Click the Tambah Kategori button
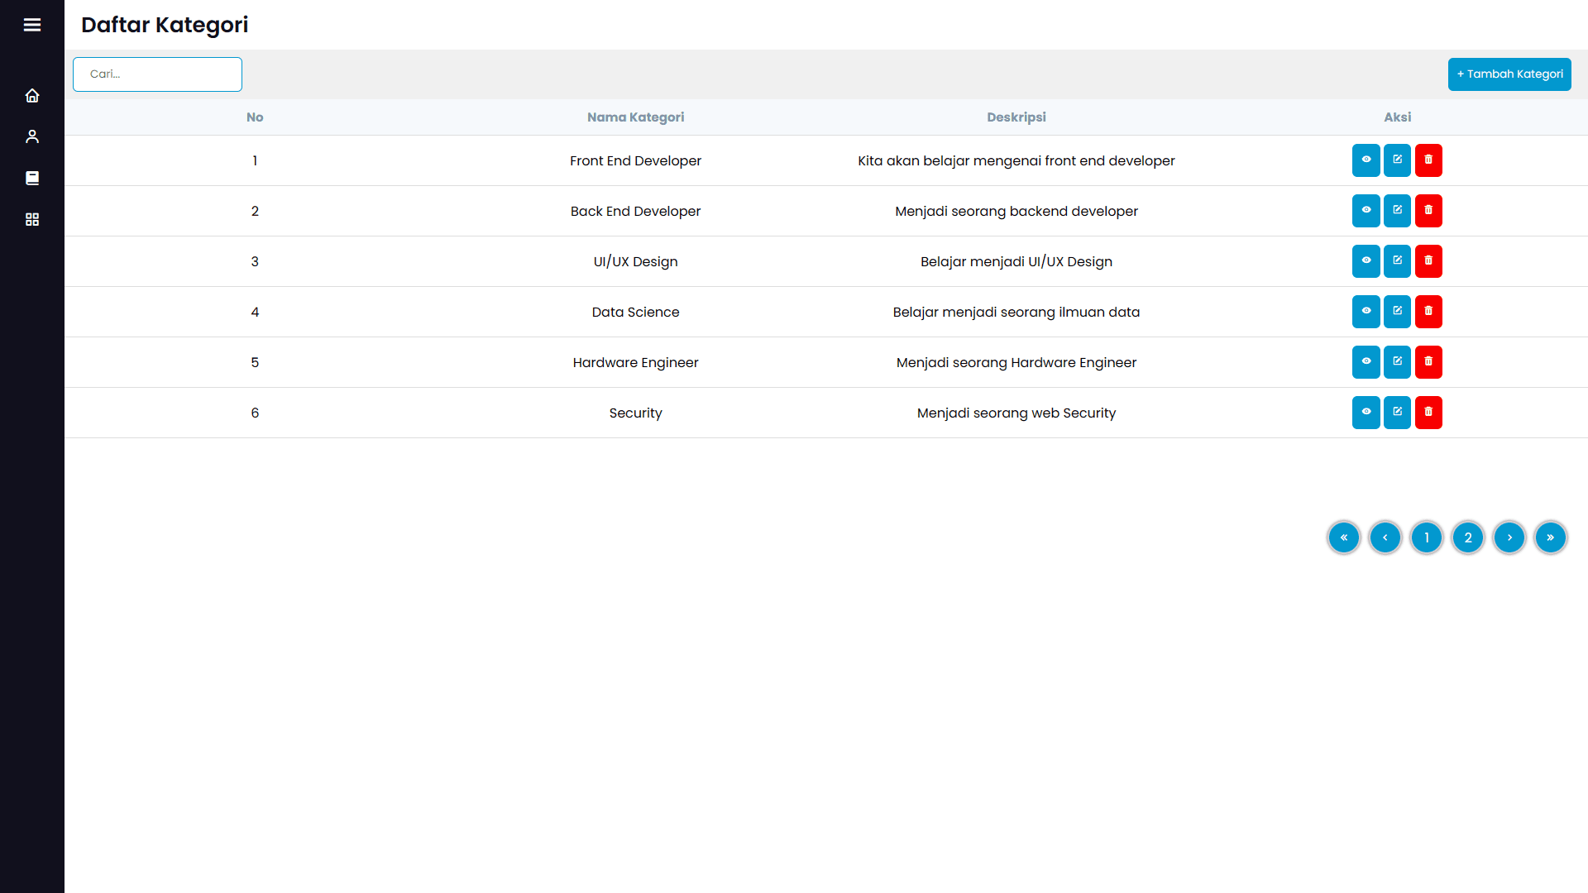The width and height of the screenshot is (1588, 893). pyautogui.click(x=1509, y=74)
